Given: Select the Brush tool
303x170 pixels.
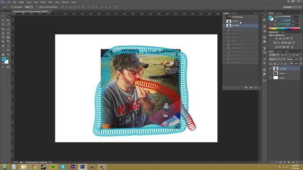Looking at the screenshot, I should (x=8, y=29).
